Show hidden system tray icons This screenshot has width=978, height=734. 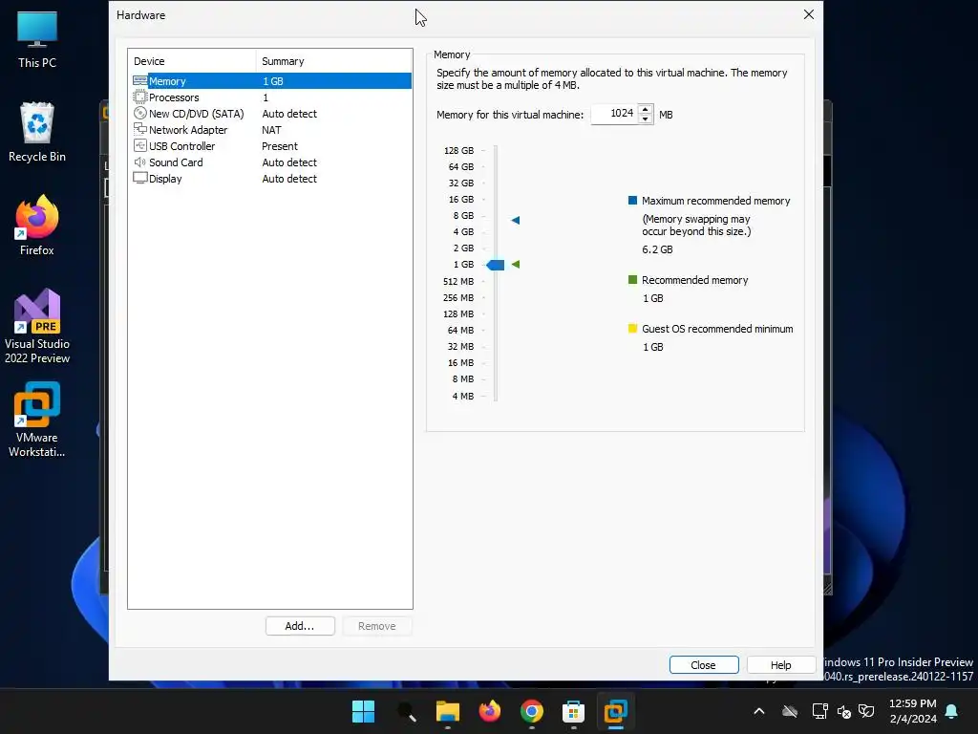[759, 711]
